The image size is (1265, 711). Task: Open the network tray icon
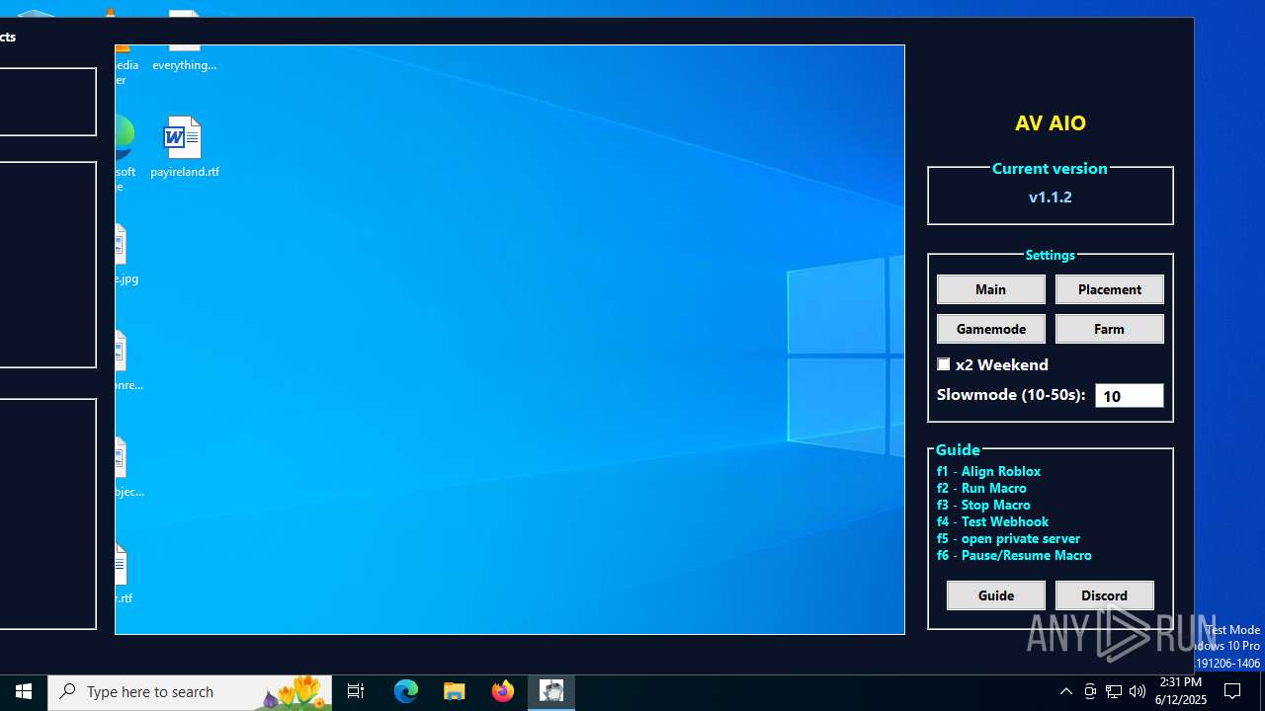(1114, 691)
